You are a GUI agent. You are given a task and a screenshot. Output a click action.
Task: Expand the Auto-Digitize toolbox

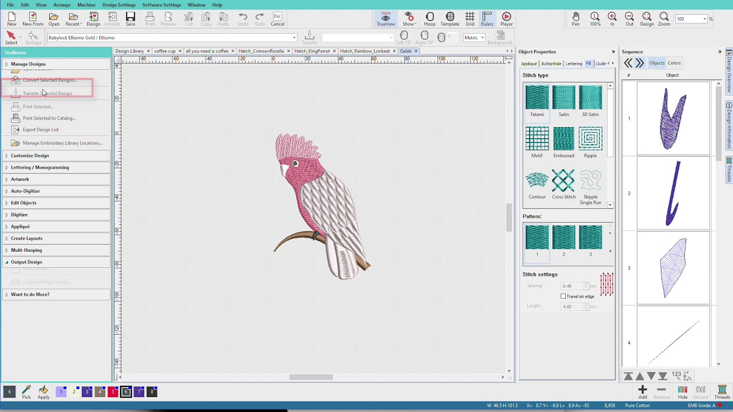(56, 191)
